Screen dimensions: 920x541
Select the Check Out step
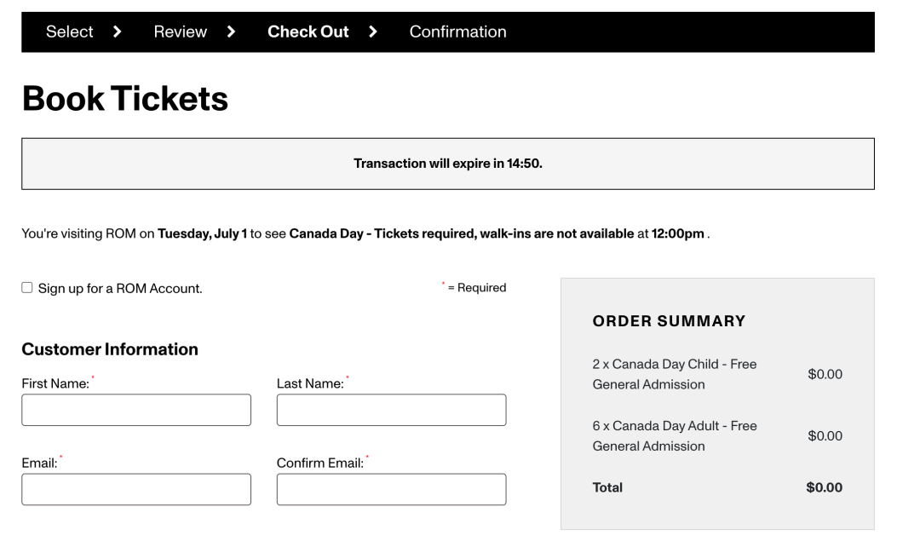308,32
